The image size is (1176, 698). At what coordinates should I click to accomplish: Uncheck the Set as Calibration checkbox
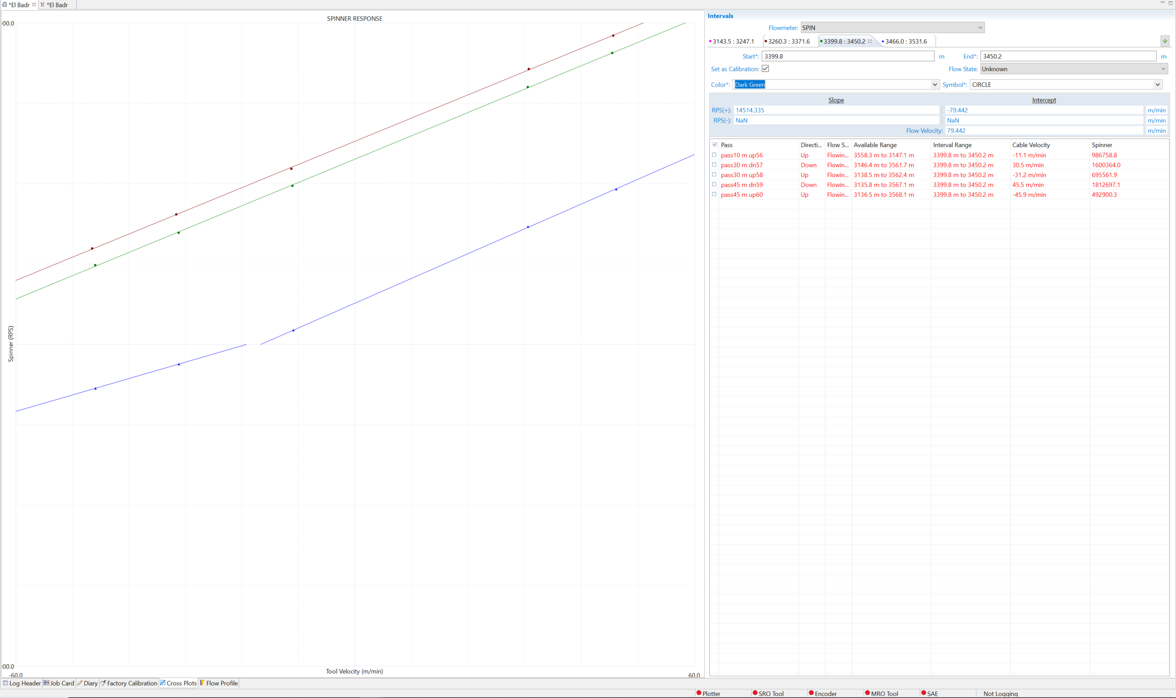tap(765, 69)
